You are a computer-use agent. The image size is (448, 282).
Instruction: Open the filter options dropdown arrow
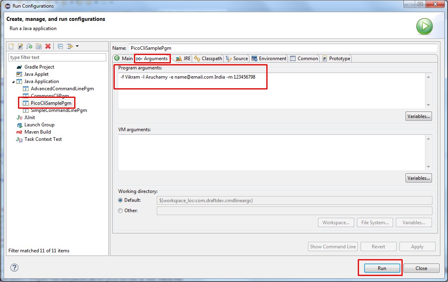(77, 46)
